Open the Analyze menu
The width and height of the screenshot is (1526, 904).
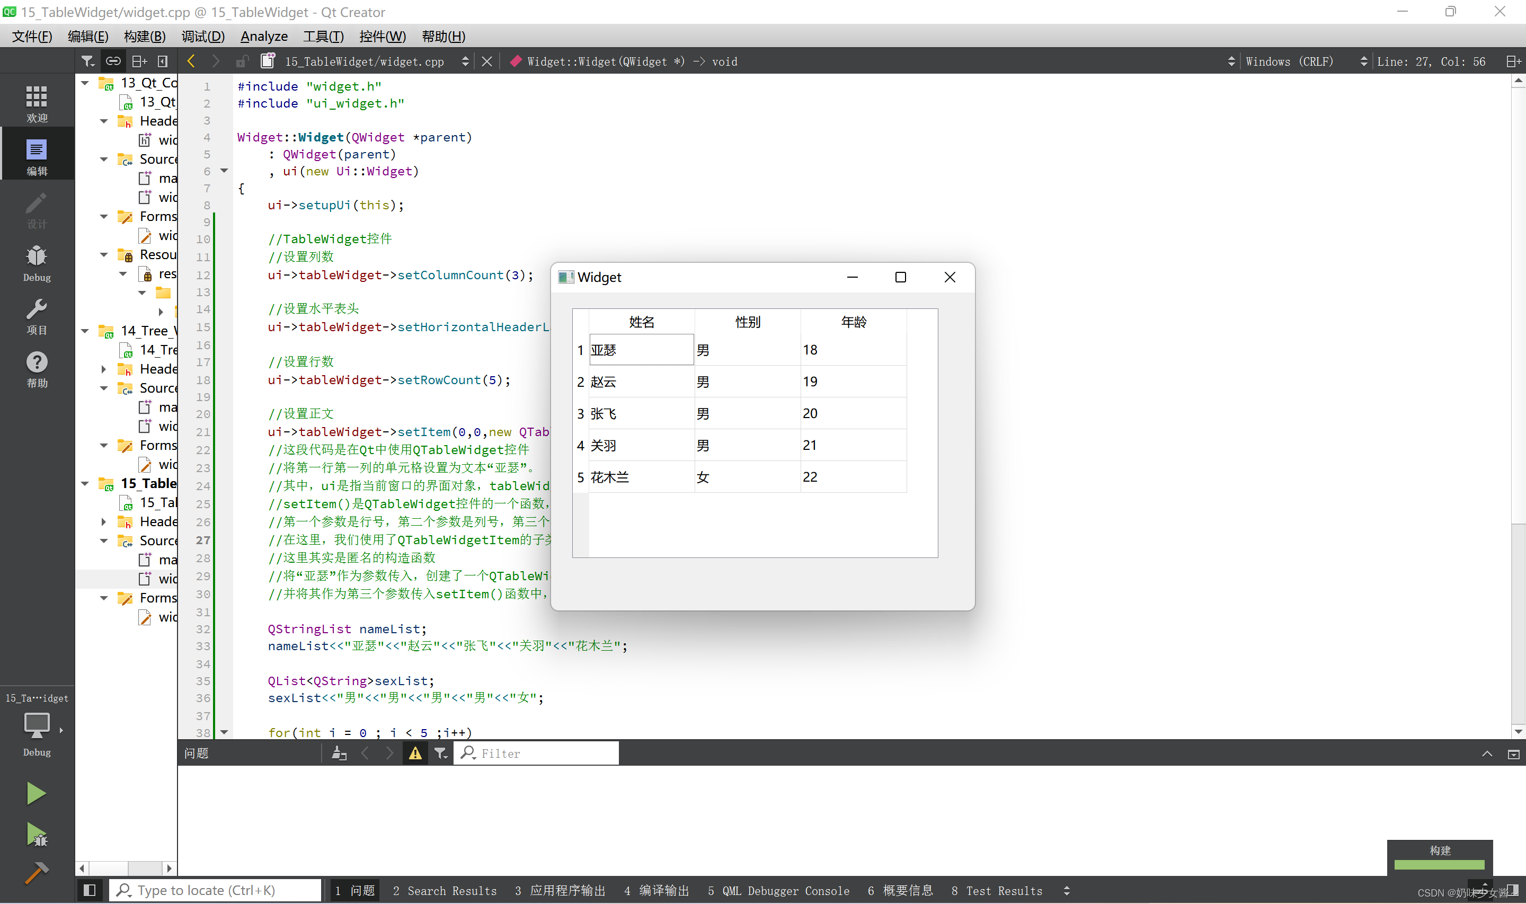pos(265,36)
